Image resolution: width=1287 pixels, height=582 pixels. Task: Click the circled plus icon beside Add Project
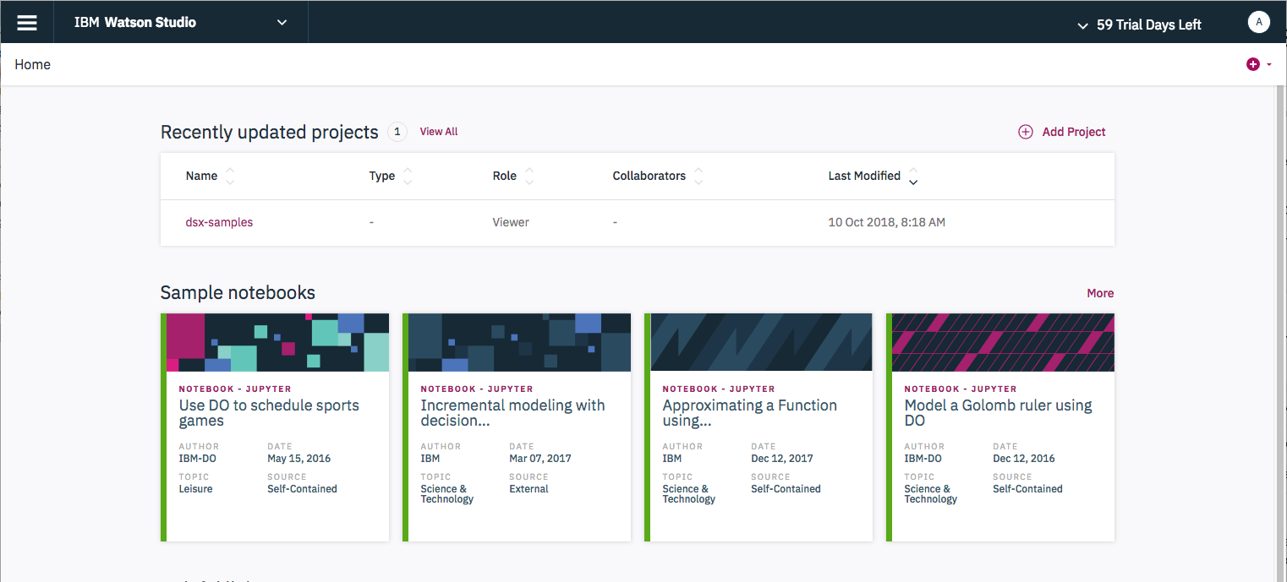[1025, 132]
